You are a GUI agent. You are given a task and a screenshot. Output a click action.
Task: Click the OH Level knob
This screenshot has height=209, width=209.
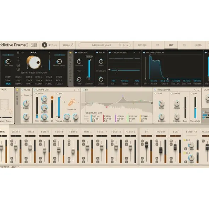tap(8, 62)
